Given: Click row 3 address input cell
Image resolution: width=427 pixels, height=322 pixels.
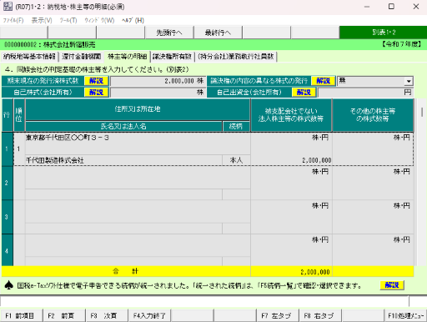Looking at the screenshot, I should tap(138, 212).
